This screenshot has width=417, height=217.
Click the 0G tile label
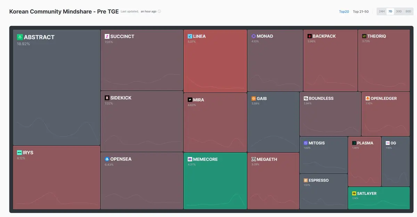pos(393,143)
